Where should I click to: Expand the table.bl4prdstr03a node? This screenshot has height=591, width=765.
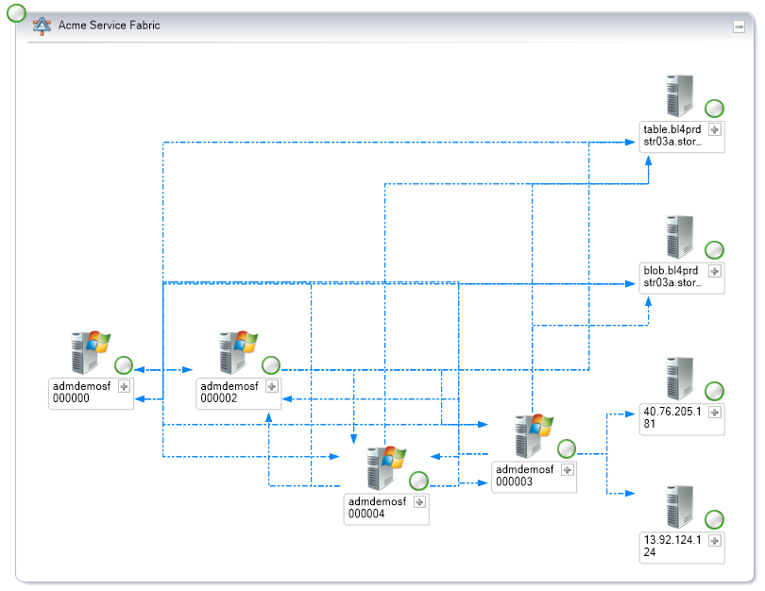coord(715,130)
